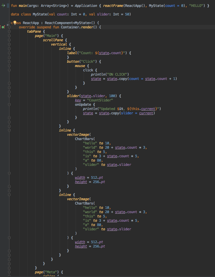Click the suspend call gutter icon beside main

tap(3, 6)
